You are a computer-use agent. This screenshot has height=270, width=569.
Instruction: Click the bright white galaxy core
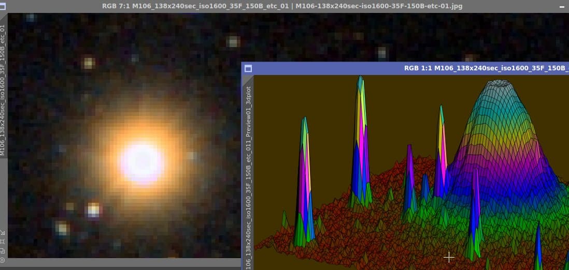coord(141,162)
